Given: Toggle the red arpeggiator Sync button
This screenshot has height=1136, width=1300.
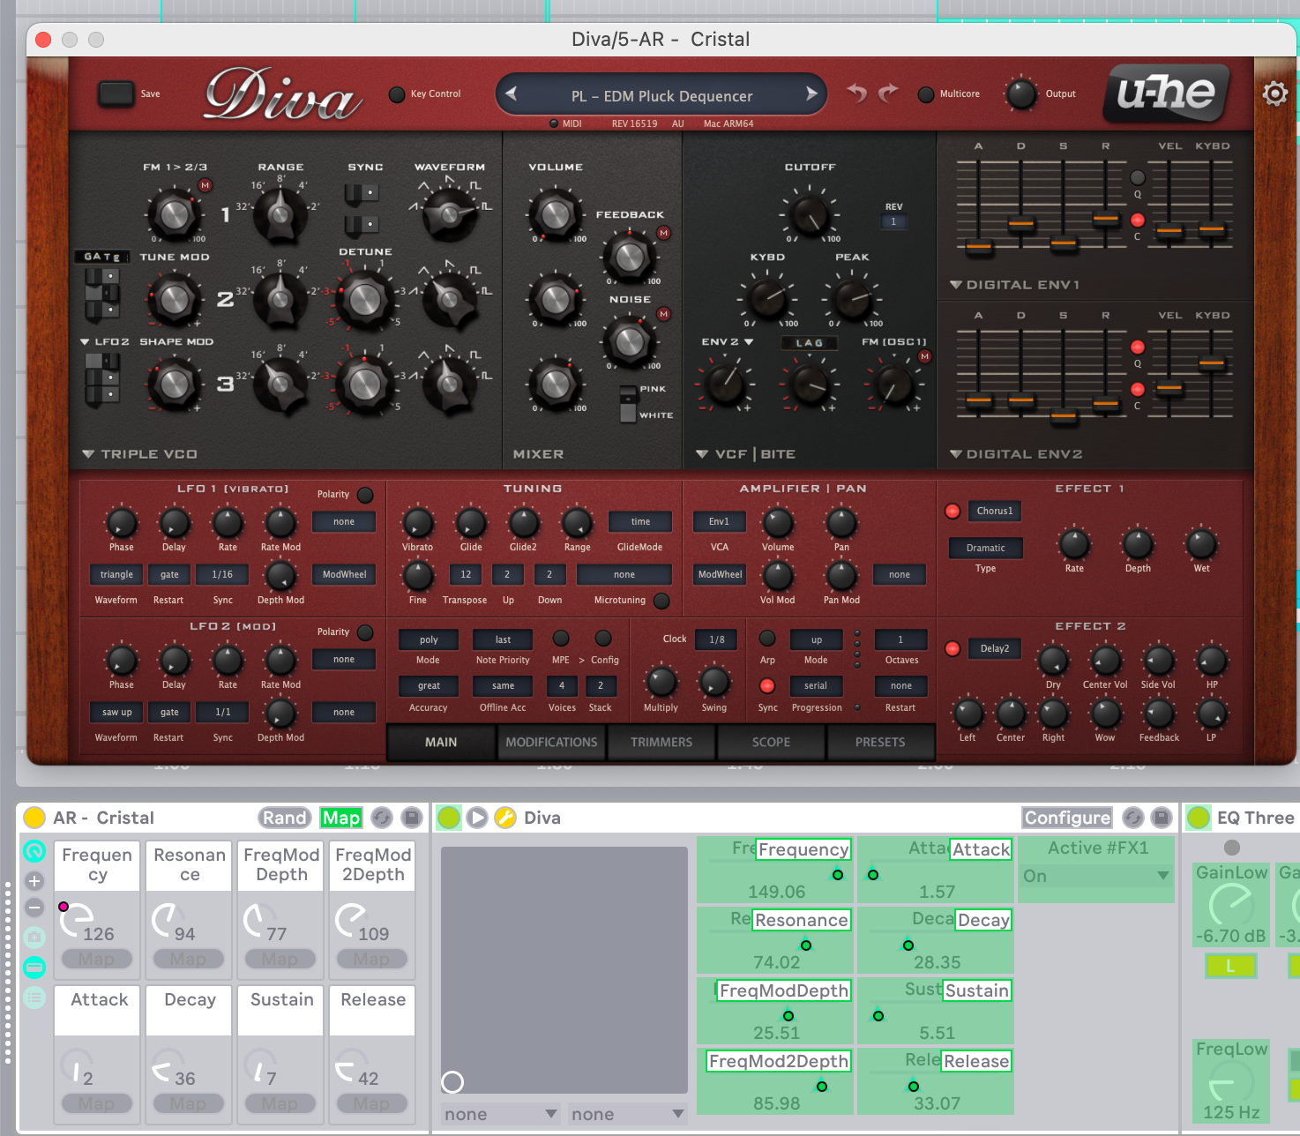Looking at the screenshot, I should pos(767,685).
